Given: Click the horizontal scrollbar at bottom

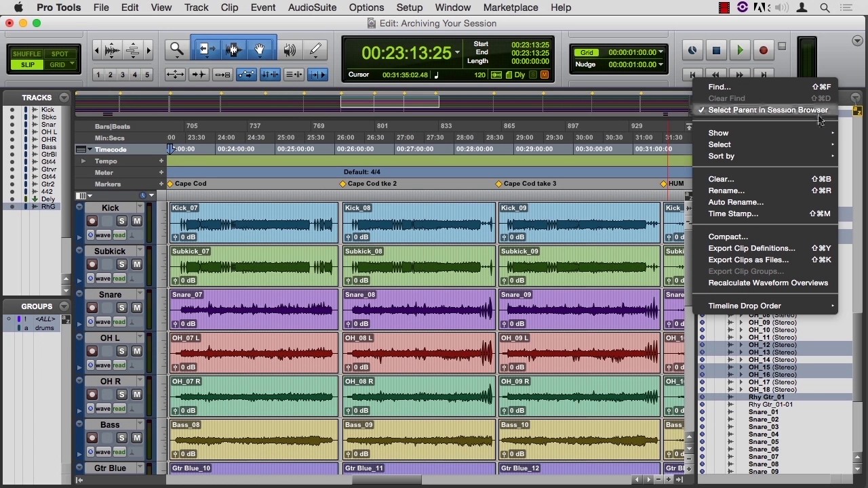Looking at the screenshot, I should tap(387, 480).
